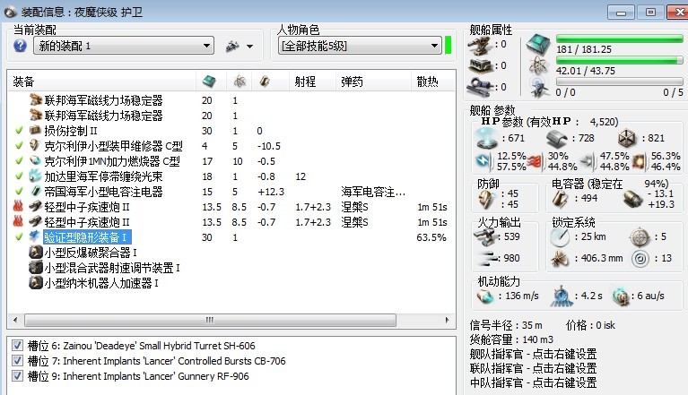Click the volley damage icon showing 980
This screenshot has height=395, width=688.
point(485,258)
